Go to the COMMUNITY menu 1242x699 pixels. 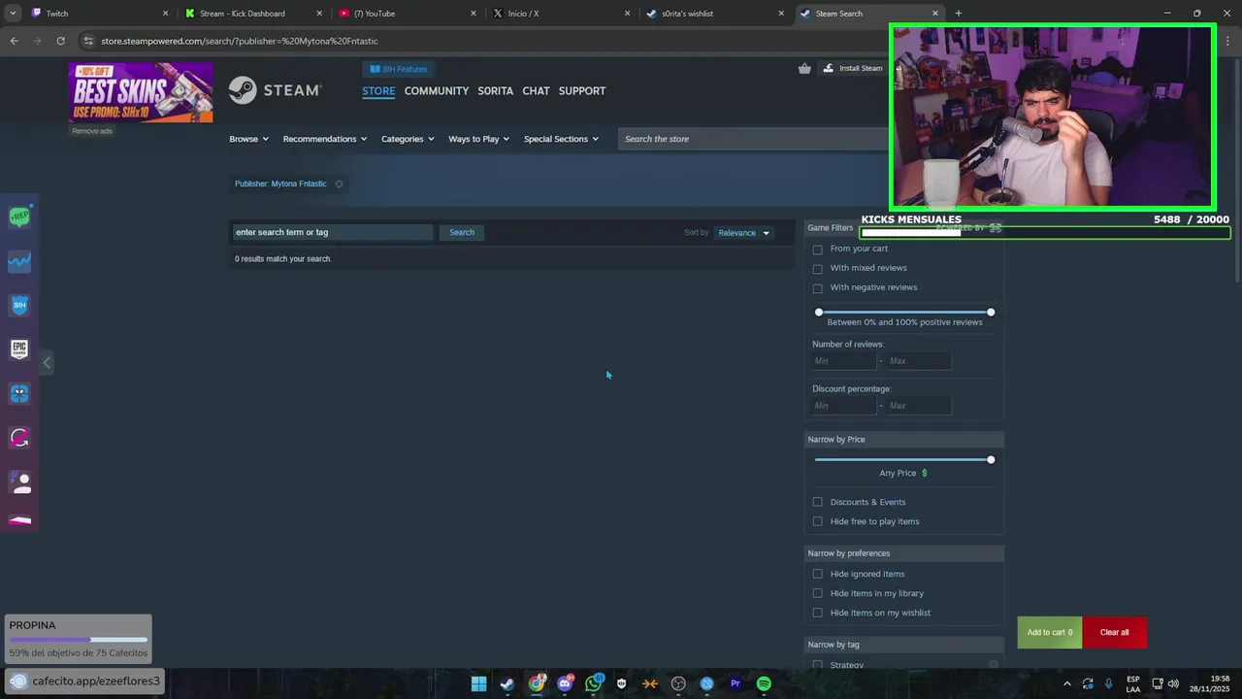(437, 90)
